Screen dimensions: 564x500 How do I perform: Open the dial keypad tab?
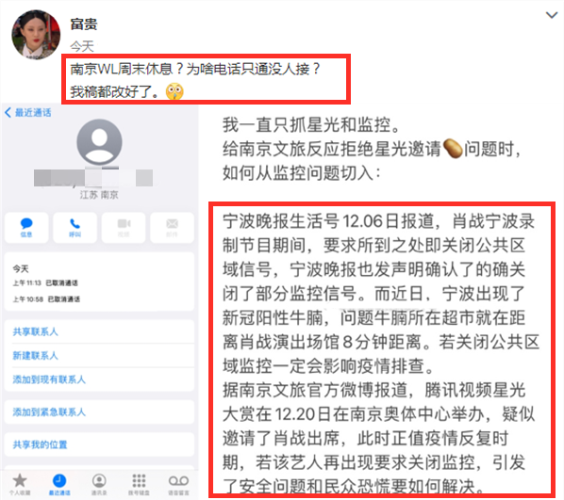coord(139,484)
